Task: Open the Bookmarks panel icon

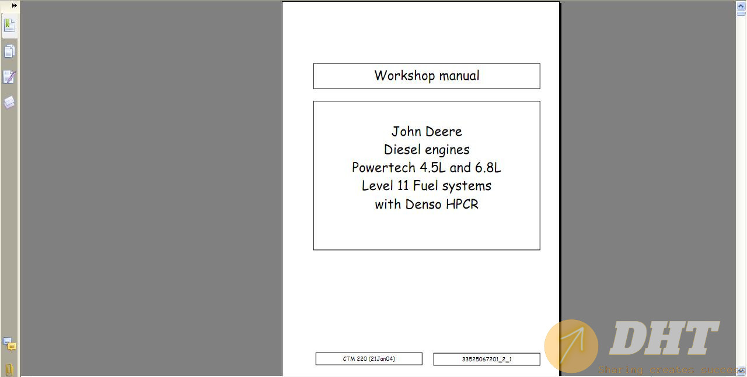Action: tap(9, 26)
